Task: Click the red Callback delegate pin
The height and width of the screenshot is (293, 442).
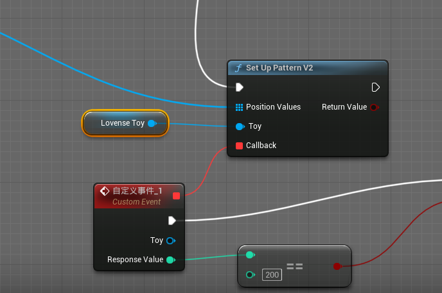Action: pyautogui.click(x=239, y=146)
